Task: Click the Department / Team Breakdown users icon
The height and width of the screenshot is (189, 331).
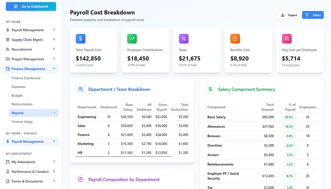Action: point(80,89)
